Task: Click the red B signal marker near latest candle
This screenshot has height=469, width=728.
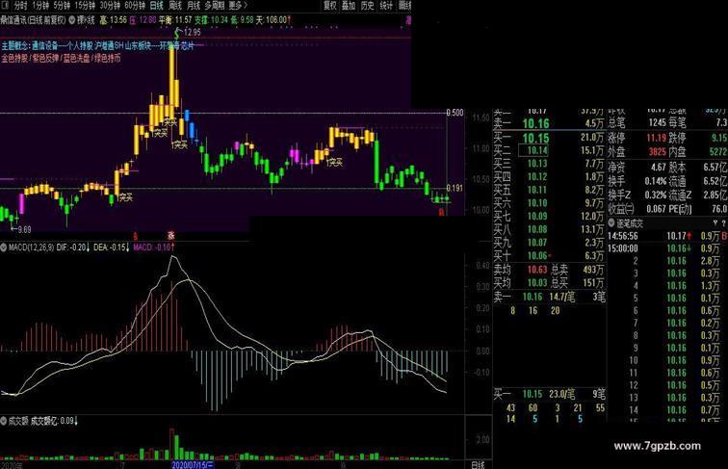Action: [x=441, y=213]
